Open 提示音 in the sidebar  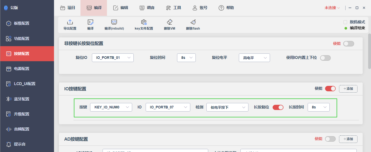pyautogui.click(x=27, y=144)
